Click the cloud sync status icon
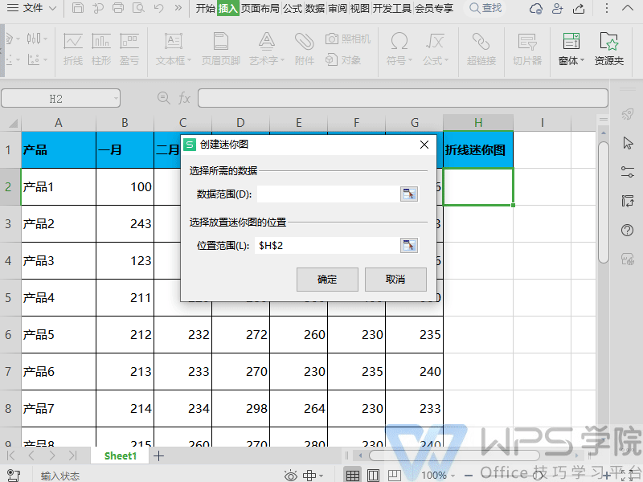 (x=535, y=8)
